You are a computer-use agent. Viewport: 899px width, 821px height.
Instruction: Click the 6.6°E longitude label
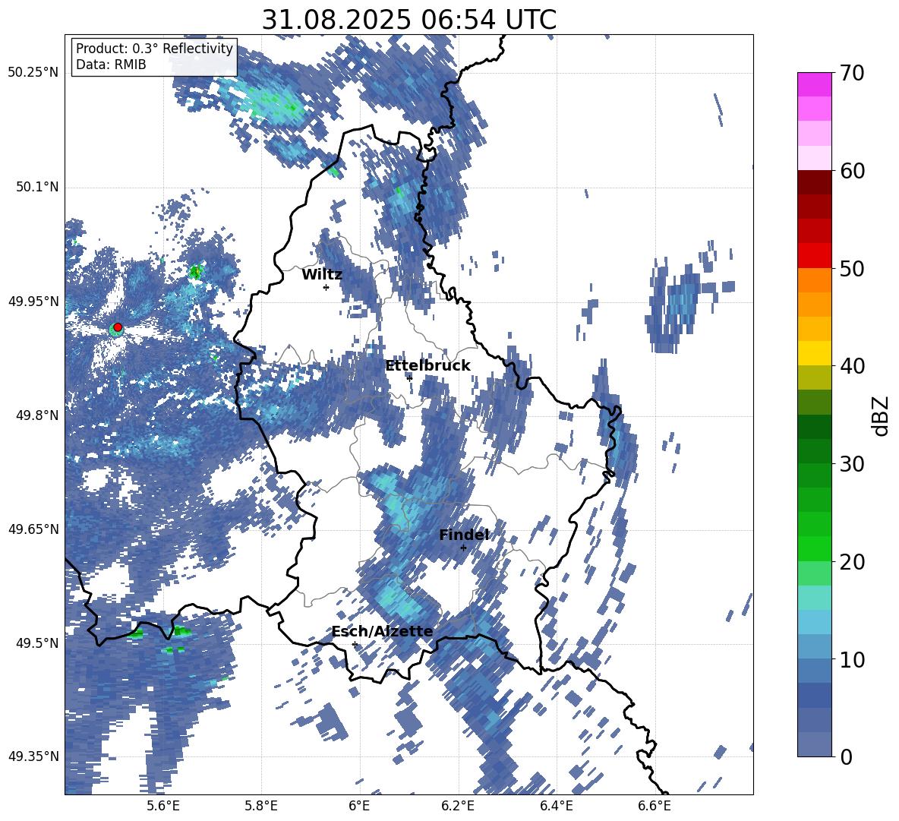(x=655, y=806)
